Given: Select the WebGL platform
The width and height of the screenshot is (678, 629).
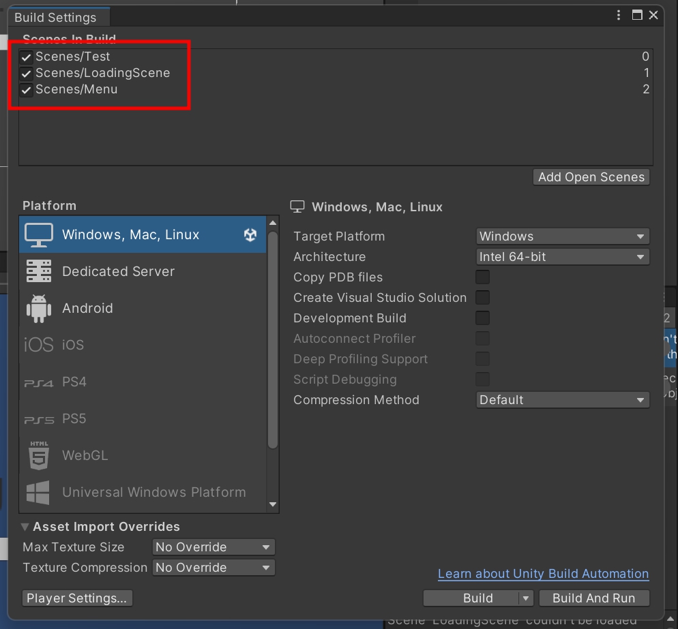Looking at the screenshot, I should [143, 455].
